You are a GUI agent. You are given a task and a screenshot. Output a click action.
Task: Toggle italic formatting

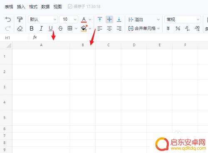coord(41,29)
